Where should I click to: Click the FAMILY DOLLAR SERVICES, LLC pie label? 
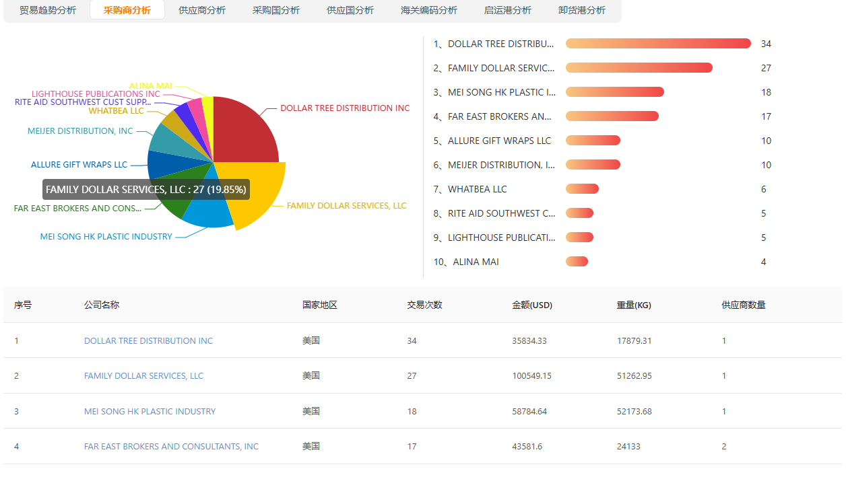[x=347, y=206]
